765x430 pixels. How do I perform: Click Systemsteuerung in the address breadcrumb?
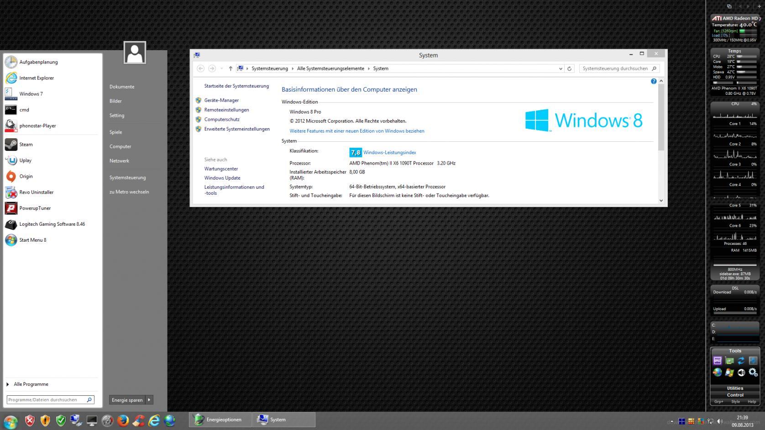click(270, 68)
